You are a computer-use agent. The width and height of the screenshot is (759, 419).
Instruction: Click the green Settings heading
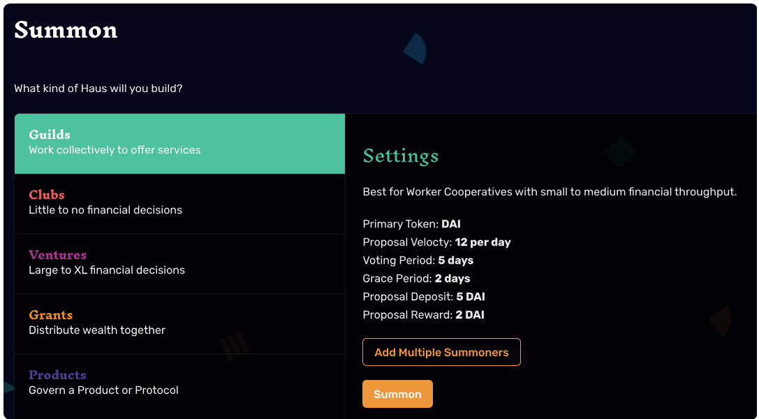point(401,155)
